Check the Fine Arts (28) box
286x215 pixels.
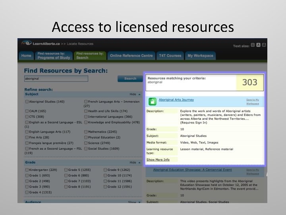(x=27, y=137)
